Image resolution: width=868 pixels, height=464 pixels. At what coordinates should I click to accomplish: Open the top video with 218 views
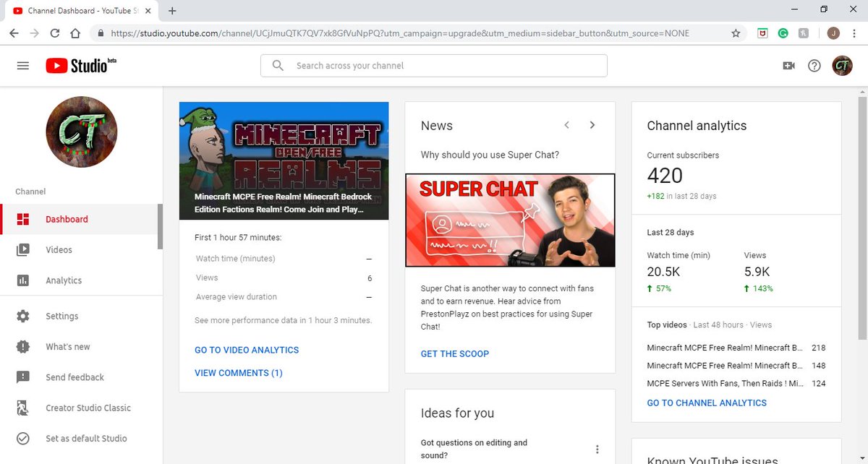coord(736,348)
